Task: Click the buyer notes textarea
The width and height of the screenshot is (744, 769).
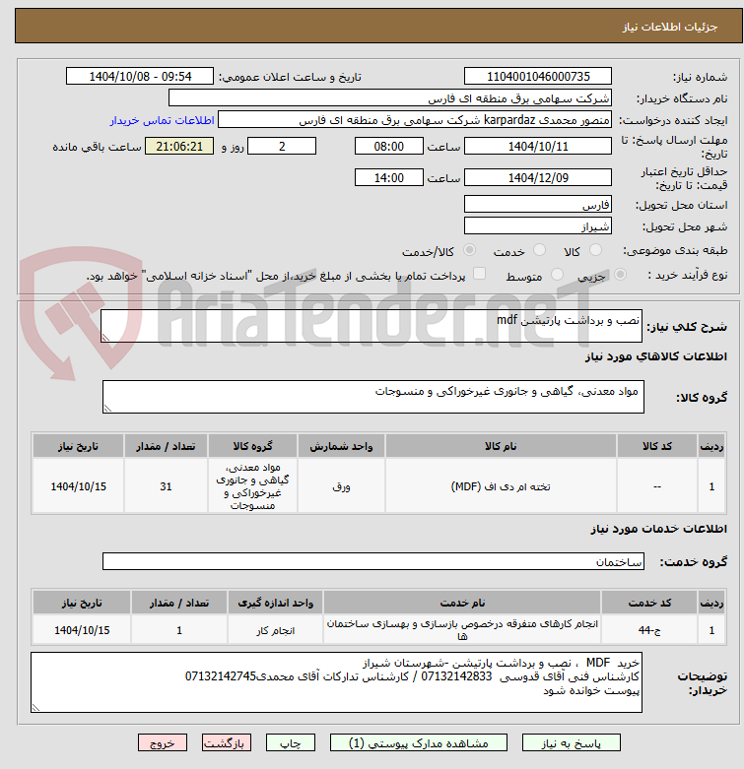Action: 336,682
